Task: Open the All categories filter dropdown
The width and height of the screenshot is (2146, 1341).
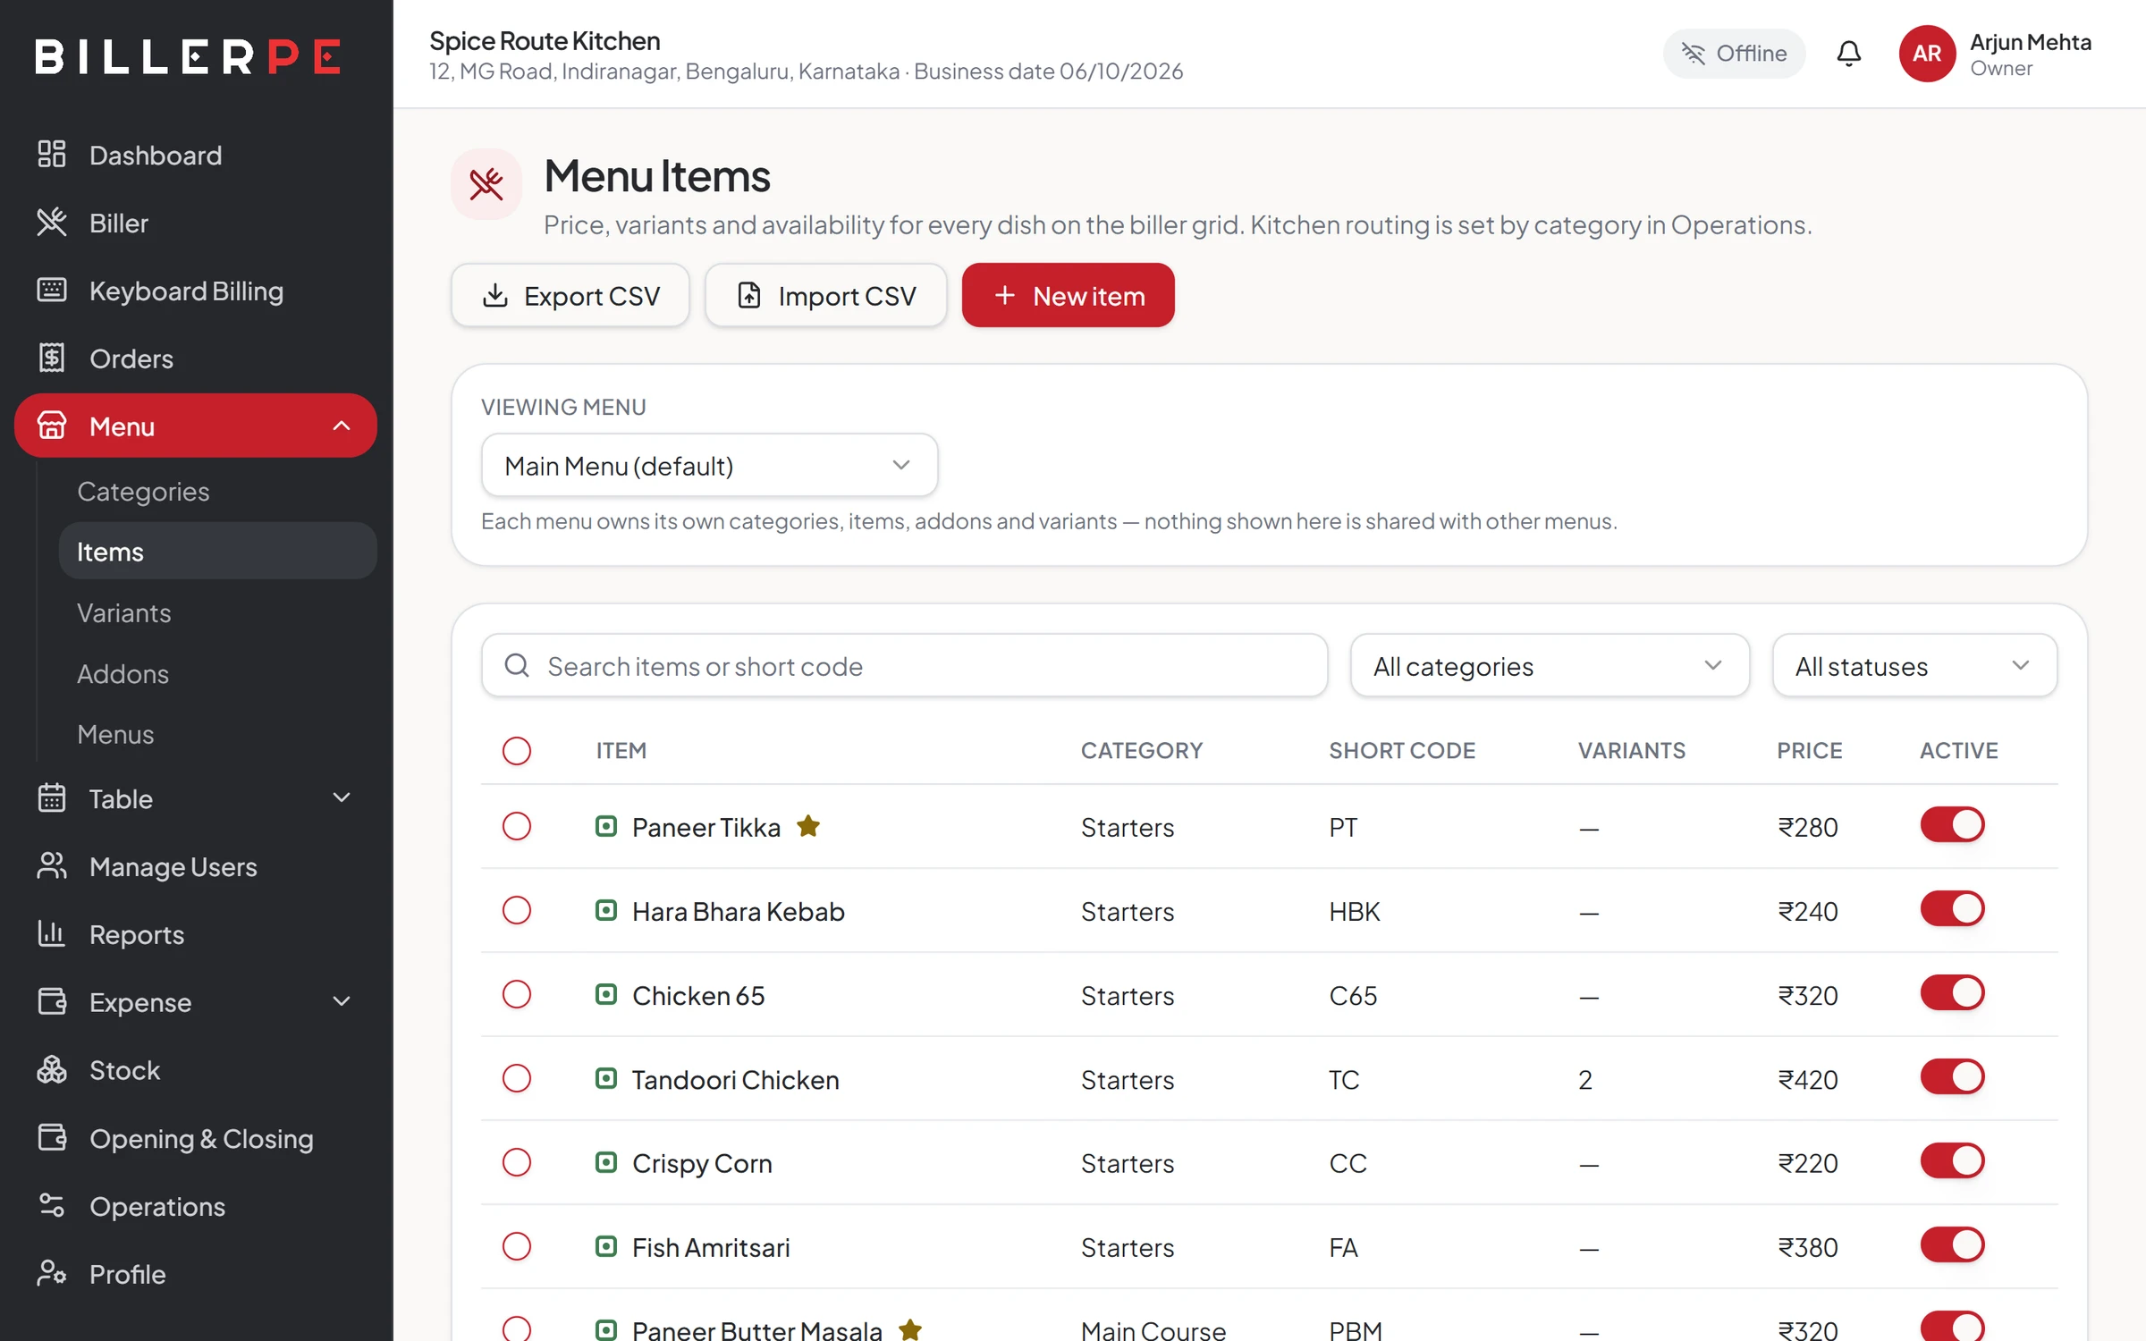Action: pyautogui.click(x=1549, y=665)
